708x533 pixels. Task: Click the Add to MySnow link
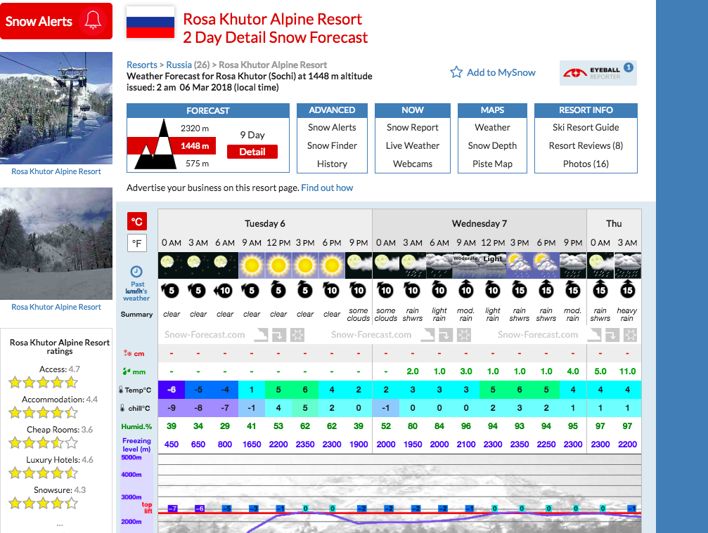501,72
